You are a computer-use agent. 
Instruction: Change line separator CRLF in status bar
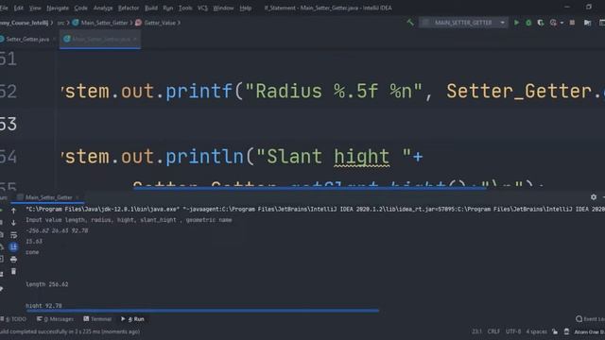click(x=493, y=331)
